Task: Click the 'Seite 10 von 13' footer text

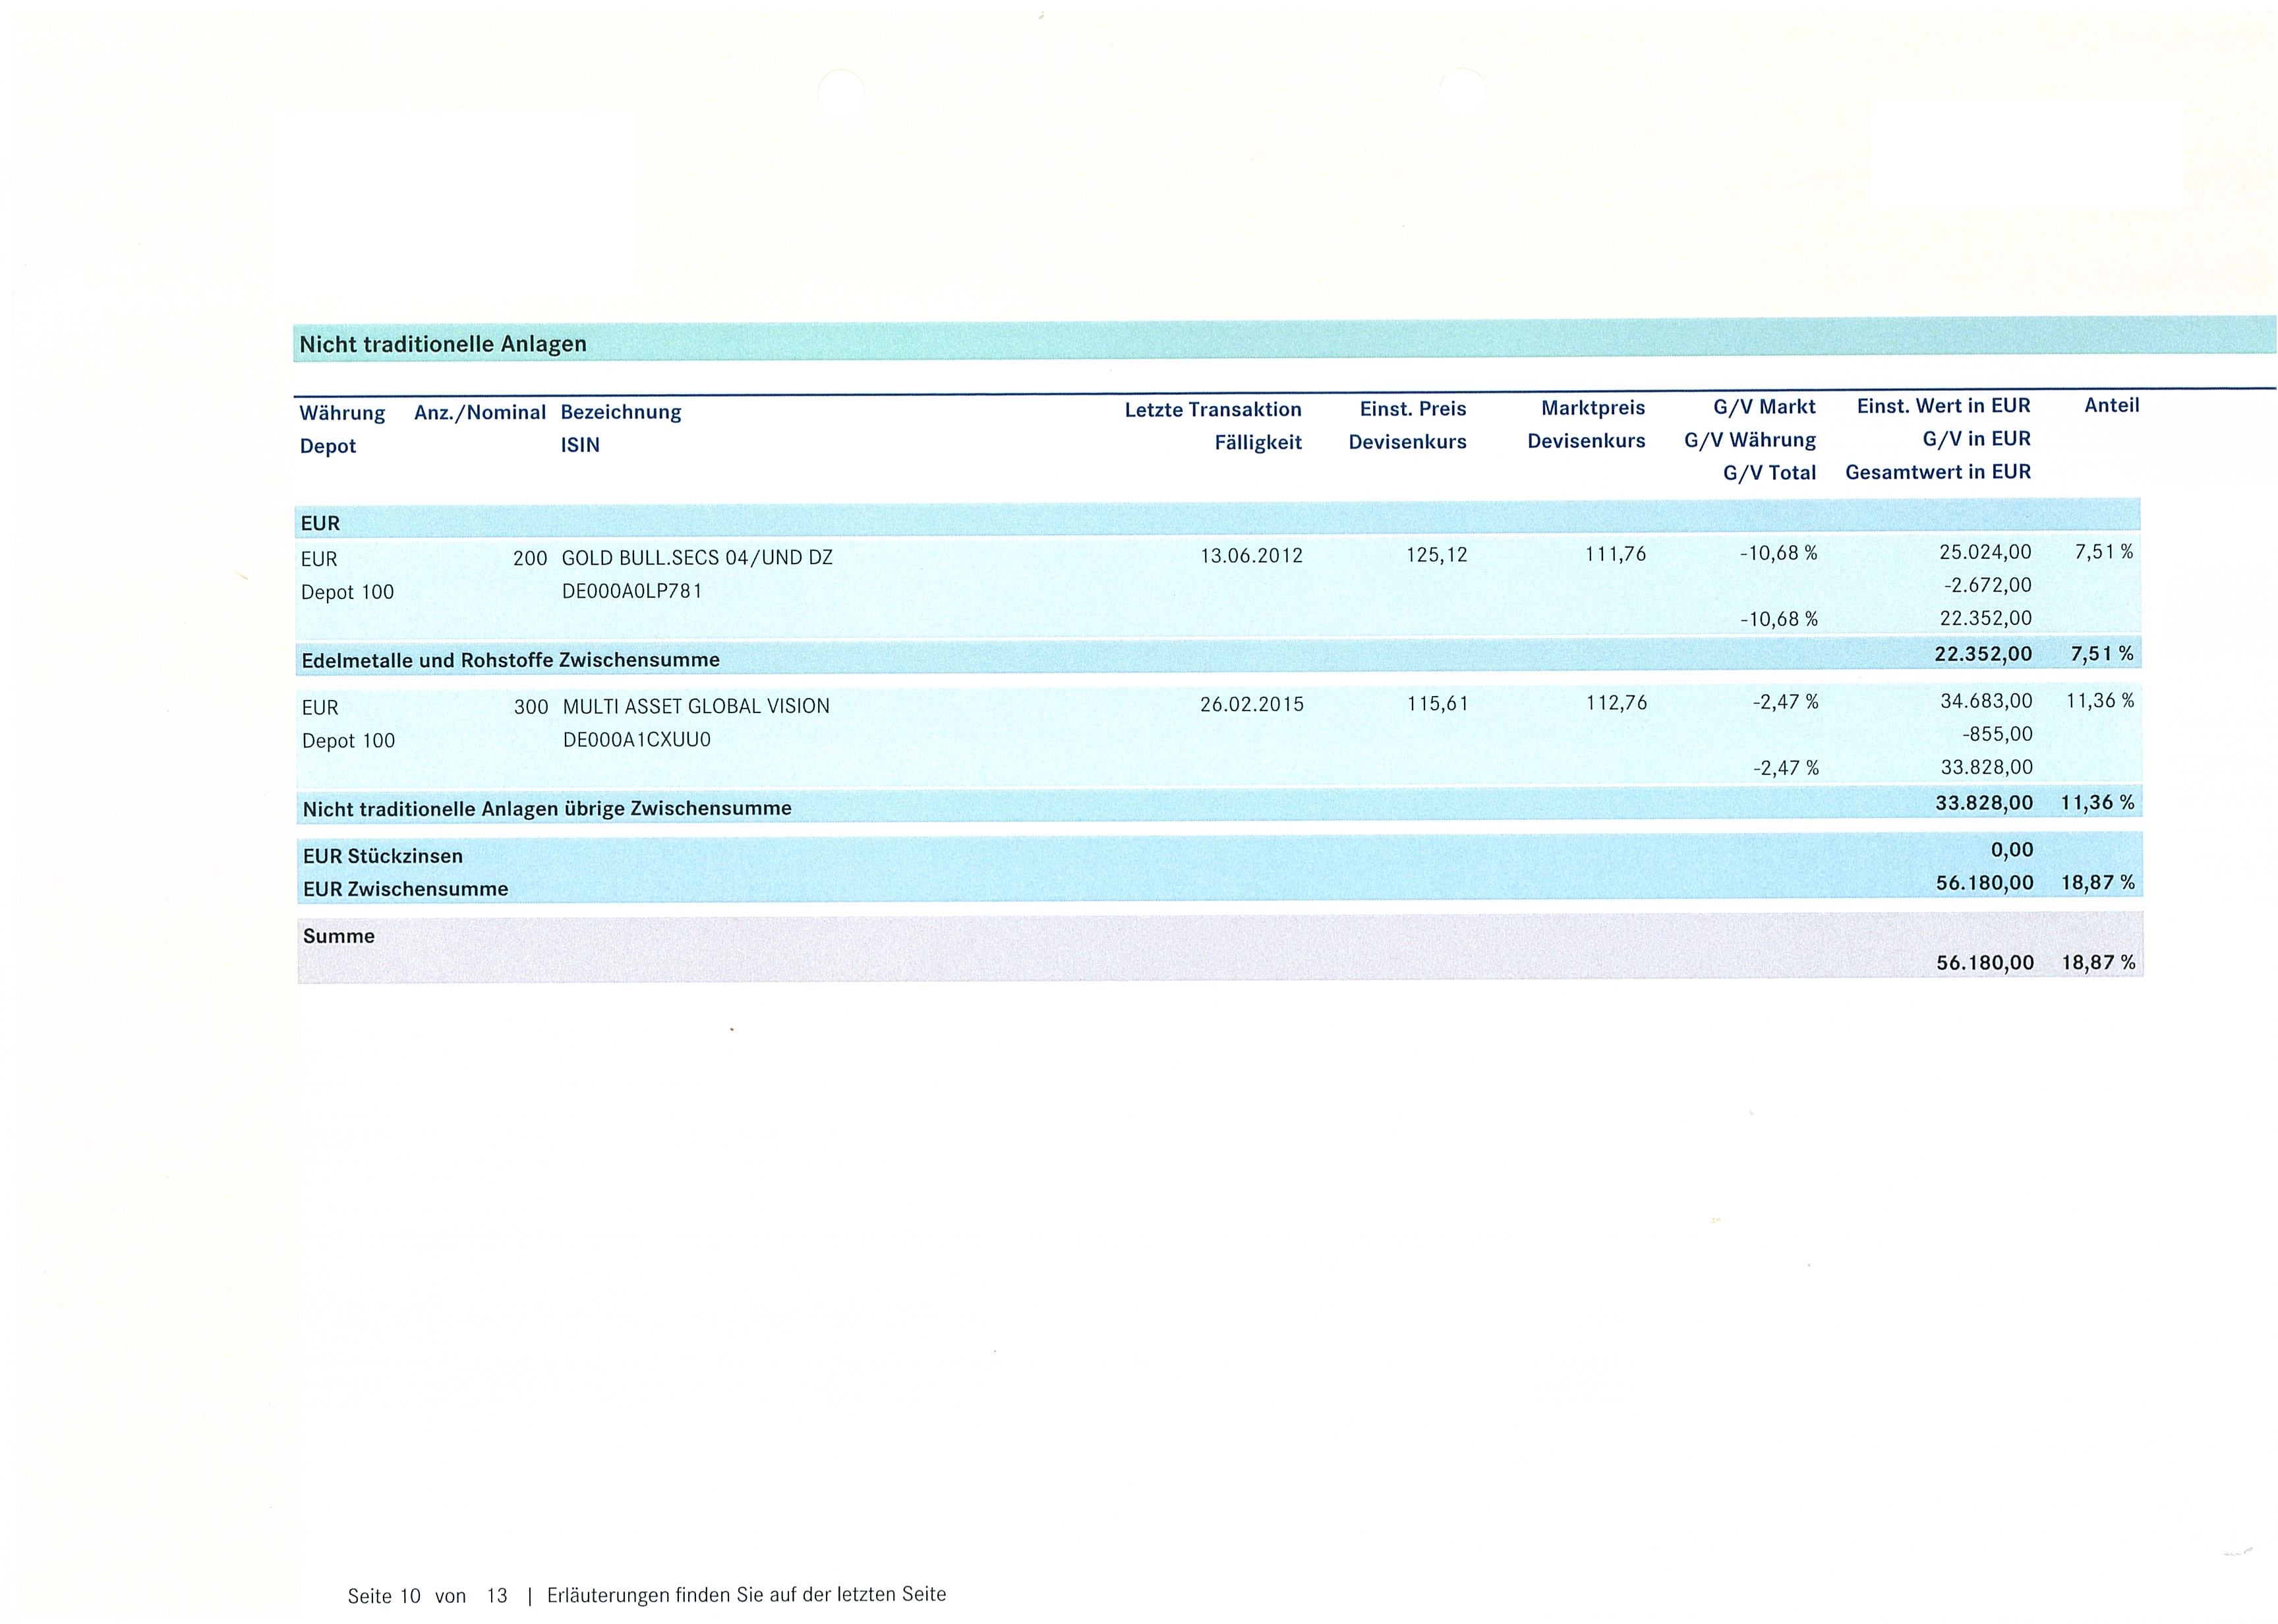Action: pos(427,1596)
